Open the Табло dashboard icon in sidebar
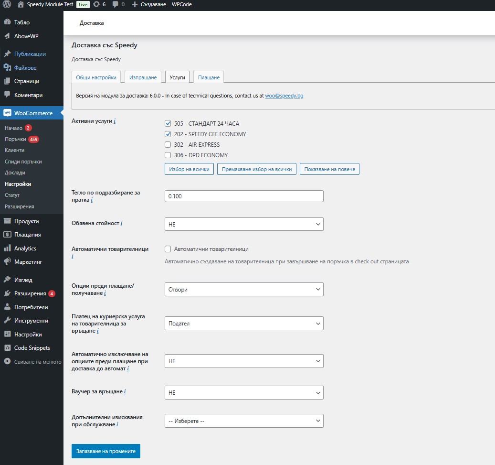This screenshot has height=465, width=495. (x=7, y=22)
